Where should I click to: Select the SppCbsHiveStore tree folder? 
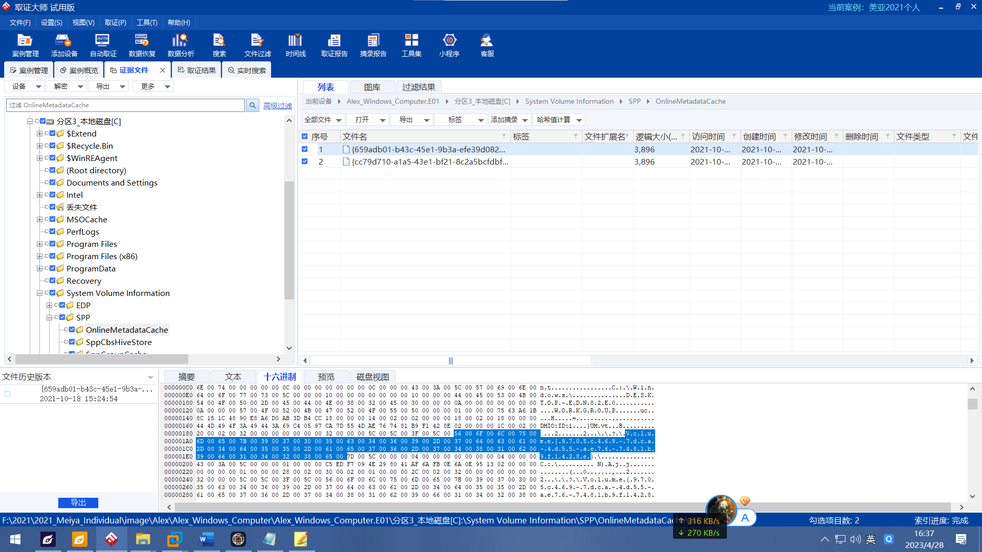(x=119, y=342)
